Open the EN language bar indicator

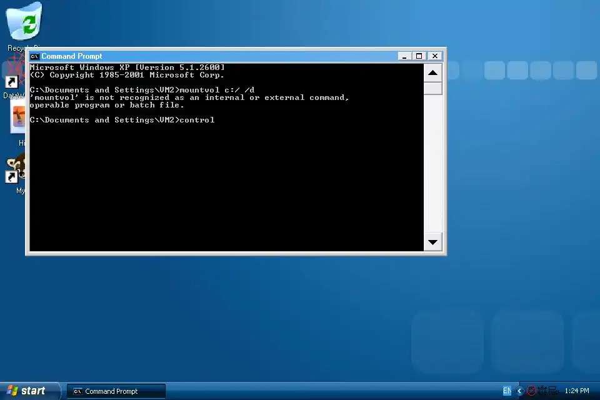pyautogui.click(x=507, y=391)
